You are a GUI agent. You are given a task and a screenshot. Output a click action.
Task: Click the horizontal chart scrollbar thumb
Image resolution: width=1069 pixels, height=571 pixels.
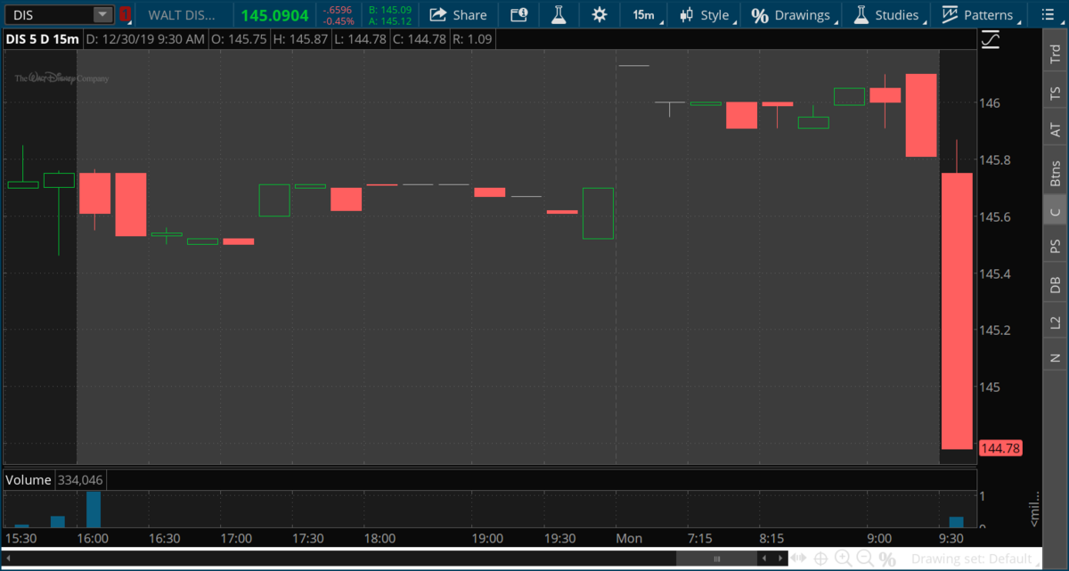pos(716,559)
